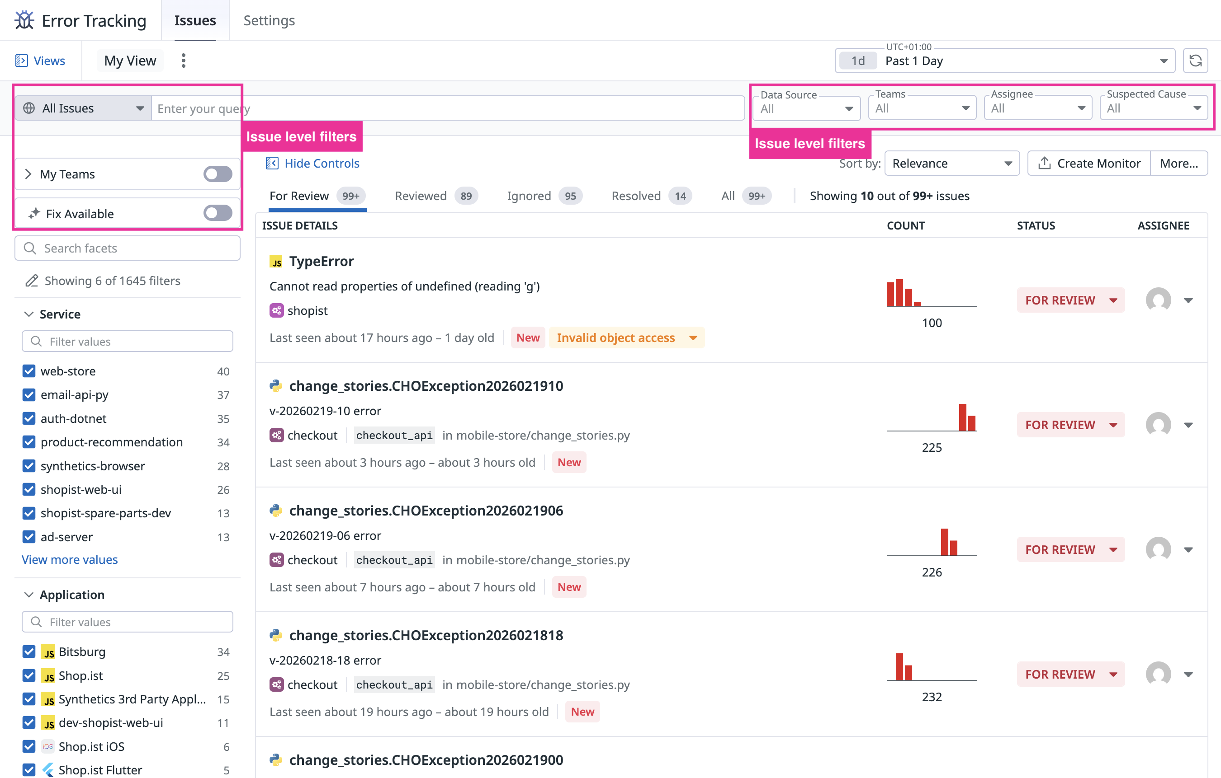Click the Views panel icon
Image resolution: width=1221 pixels, height=778 pixels.
(x=21, y=61)
